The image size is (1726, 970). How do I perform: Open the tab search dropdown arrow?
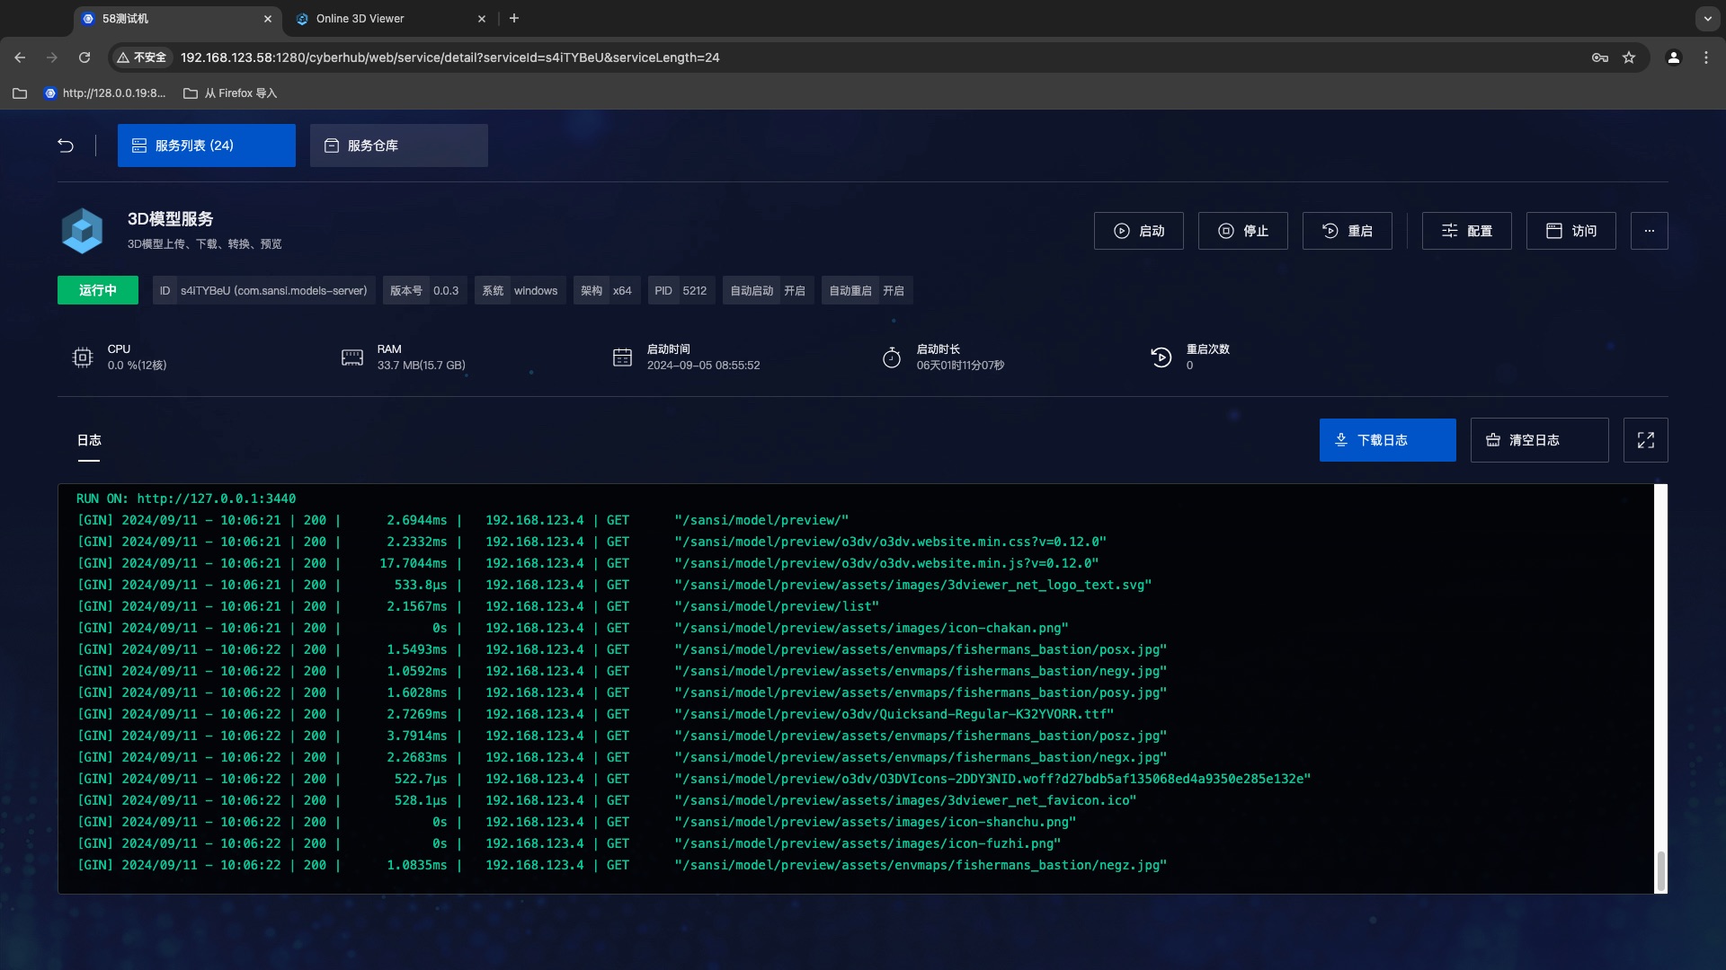[1707, 18]
